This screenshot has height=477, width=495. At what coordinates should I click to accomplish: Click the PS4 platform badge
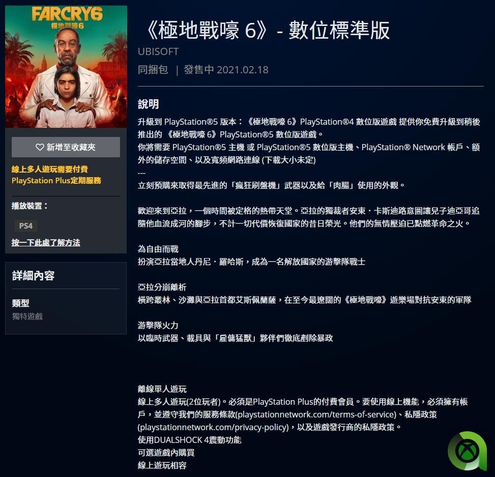[x=26, y=226]
